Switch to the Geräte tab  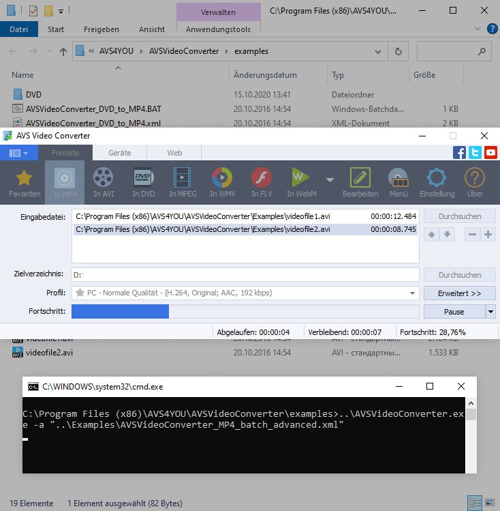tap(120, 153)
